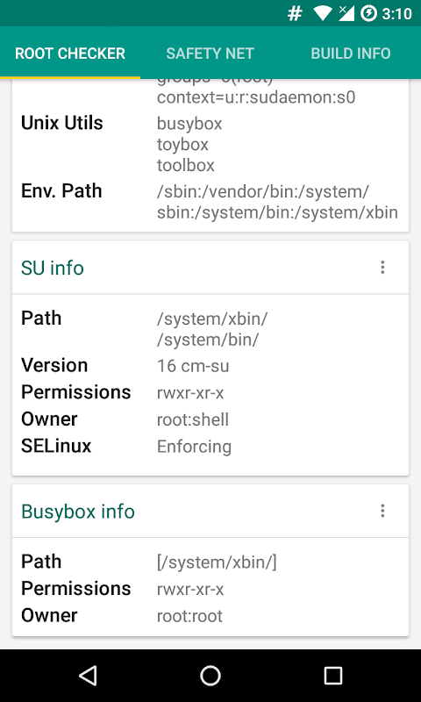Open the SU info overflow menu
The image size is (421, 702).
[x=382, y=268]
